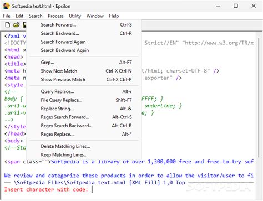Run the Grep... command

coord(84,63)
